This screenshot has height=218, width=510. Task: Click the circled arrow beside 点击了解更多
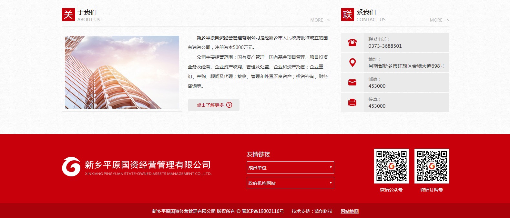[229, 105]
